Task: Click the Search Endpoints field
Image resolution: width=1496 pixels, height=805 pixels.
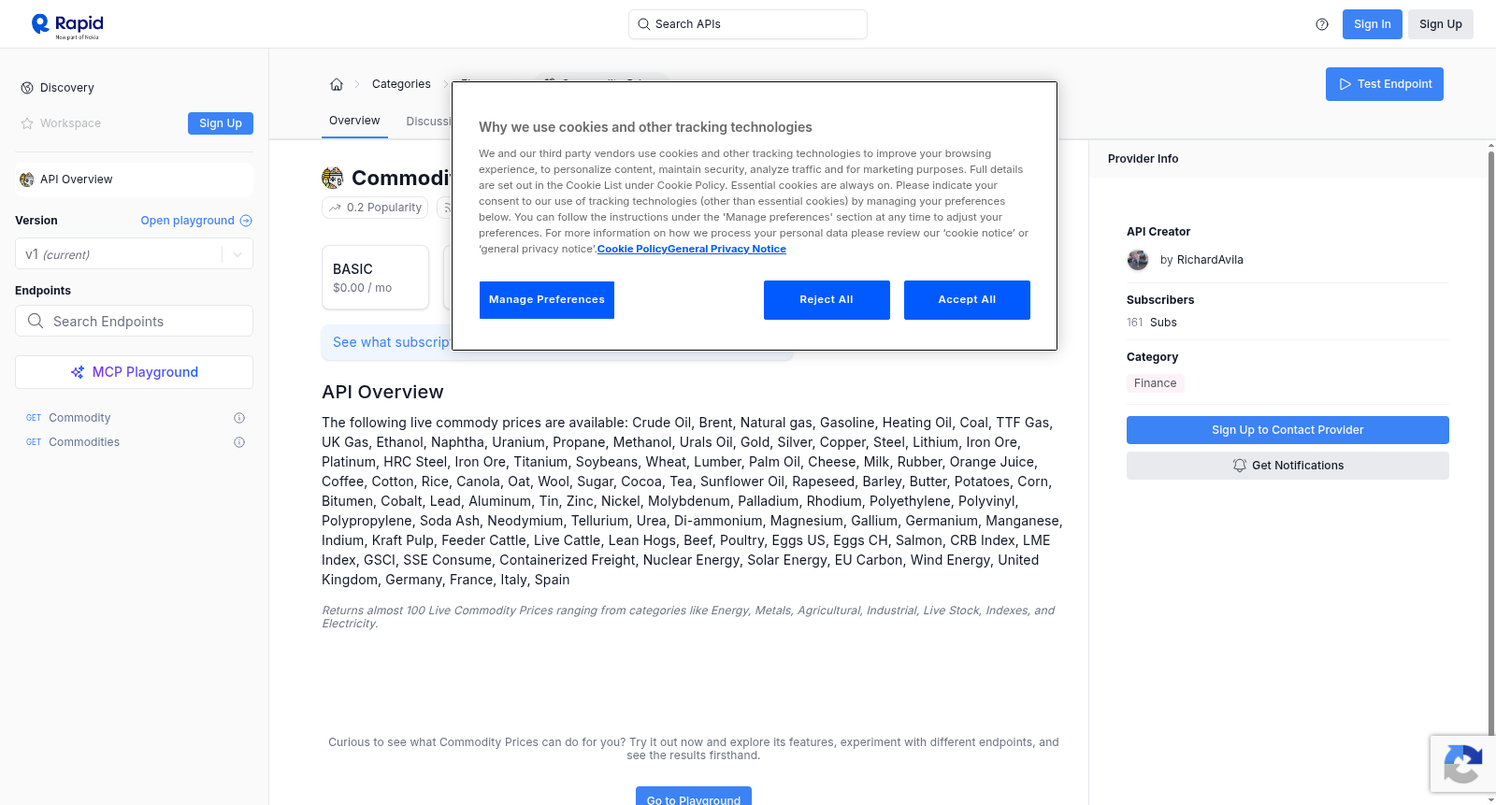Action: (x=135, y=321)
